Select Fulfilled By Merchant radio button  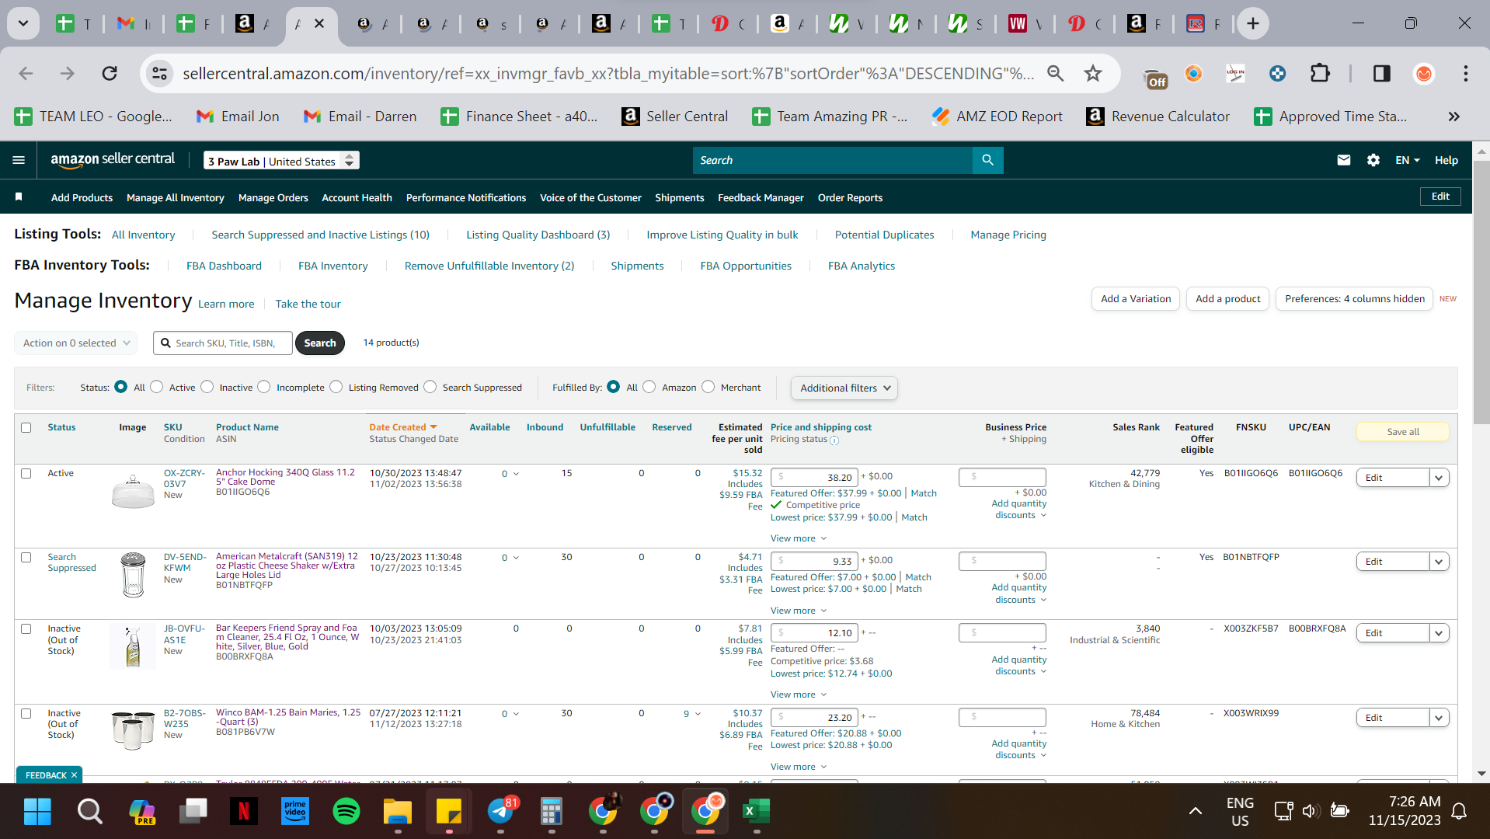(708, 387)
